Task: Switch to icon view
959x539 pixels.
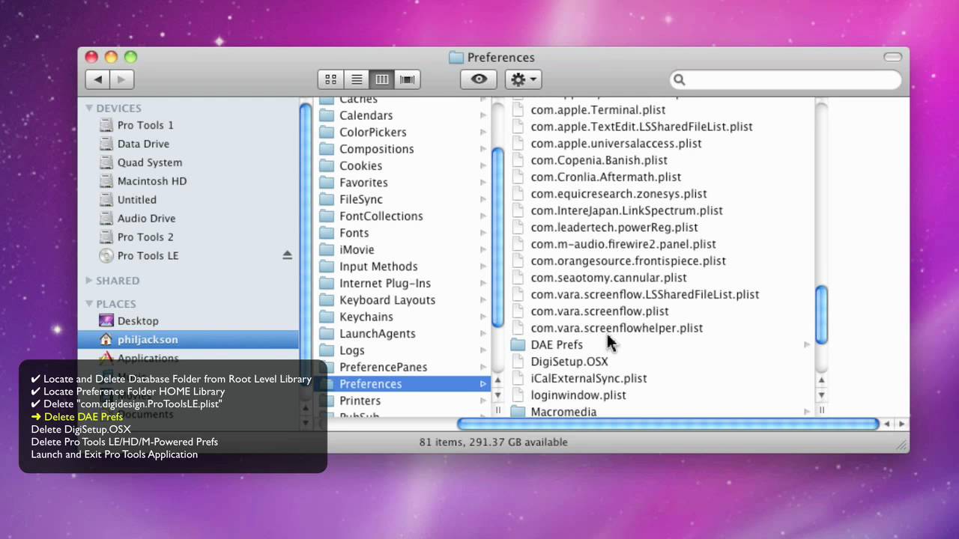Action: click(x=330, y=79)
